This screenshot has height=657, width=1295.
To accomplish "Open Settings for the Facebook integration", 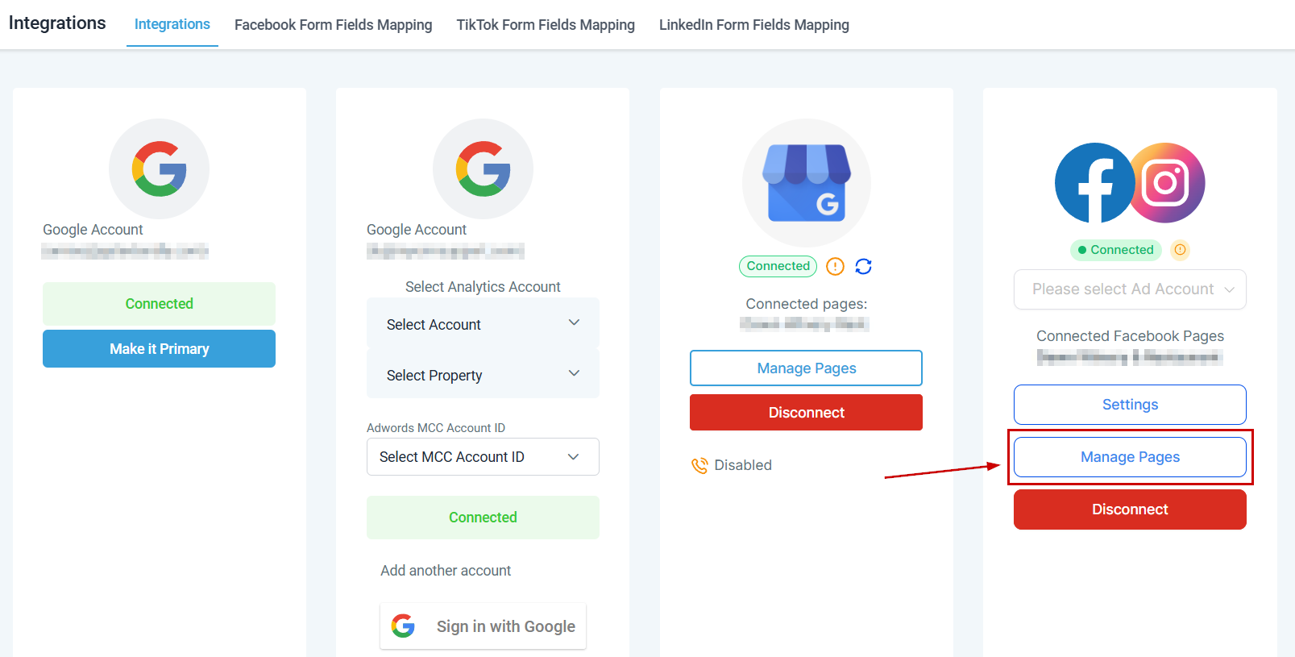I will click(x=1130, y=405).
